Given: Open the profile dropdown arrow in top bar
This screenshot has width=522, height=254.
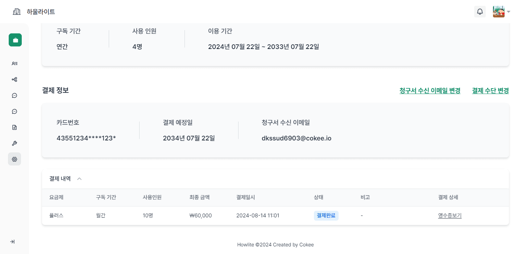Looking at the screenshot, I should [x=509, y=12].
